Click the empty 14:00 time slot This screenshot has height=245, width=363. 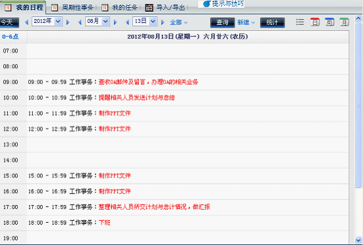click(188, 160)
